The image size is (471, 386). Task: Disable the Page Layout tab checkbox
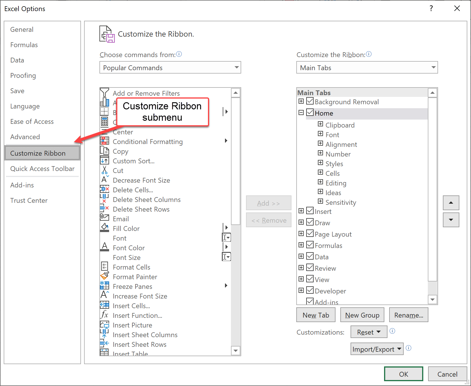(x=310, y=233)
